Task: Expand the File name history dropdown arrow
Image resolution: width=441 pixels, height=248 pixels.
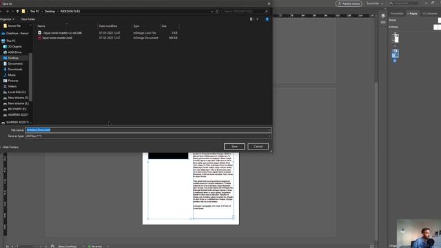Action: coord(269,130)
